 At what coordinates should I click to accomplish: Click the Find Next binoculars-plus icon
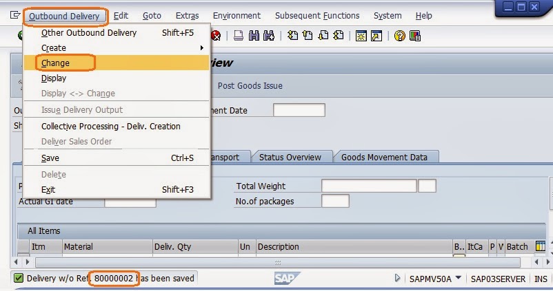point(269,36)
